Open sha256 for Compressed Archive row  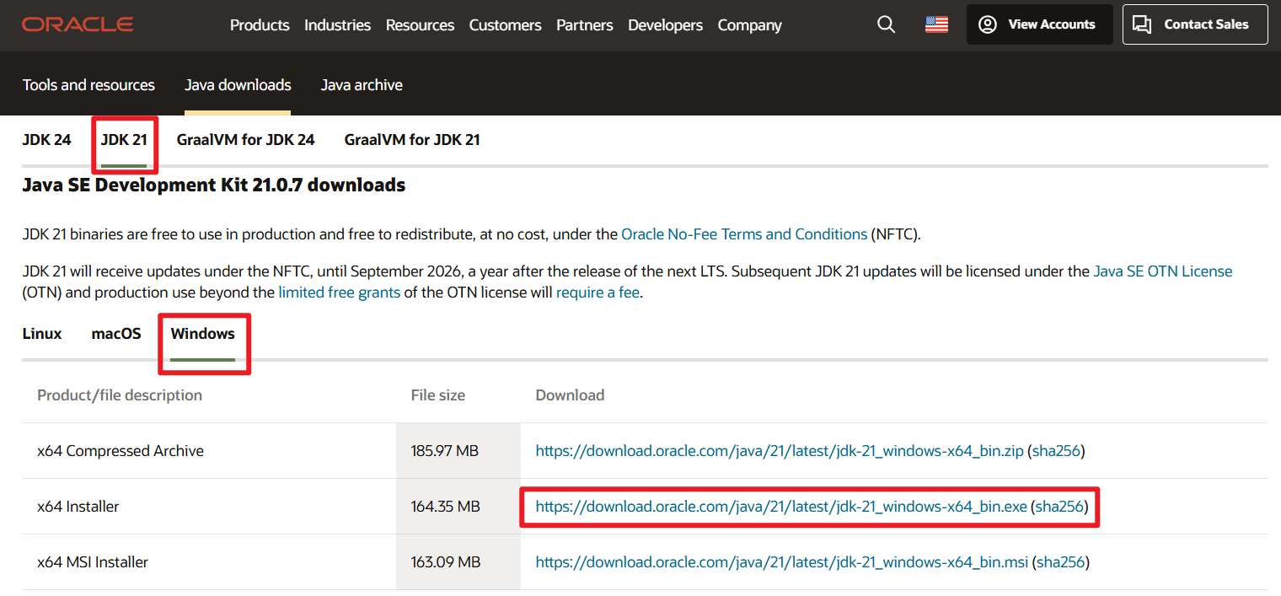click(x=1056, y=451)
